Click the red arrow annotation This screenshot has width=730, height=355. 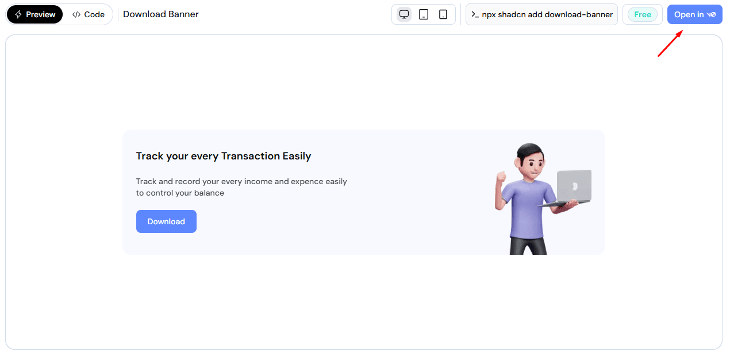[x=670, y=44]
